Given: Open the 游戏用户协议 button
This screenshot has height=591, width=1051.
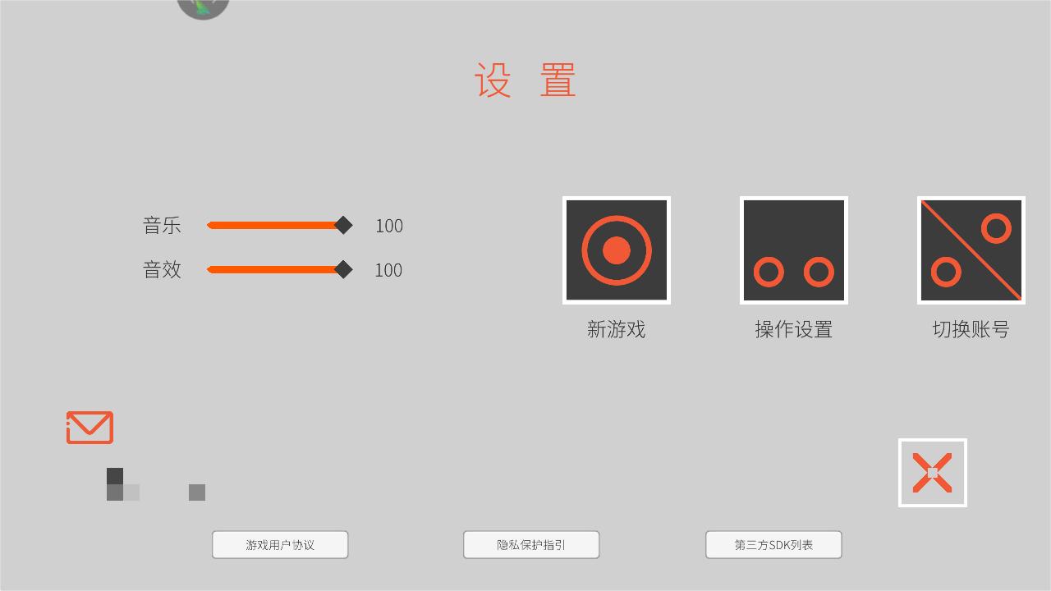Looking at the screenshot, I should pyautogui.click(x=280, y=545).
